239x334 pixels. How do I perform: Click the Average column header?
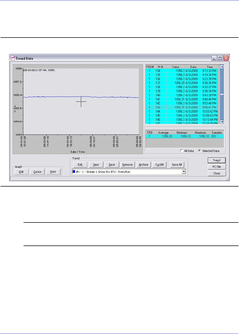[x=163, y=132]
